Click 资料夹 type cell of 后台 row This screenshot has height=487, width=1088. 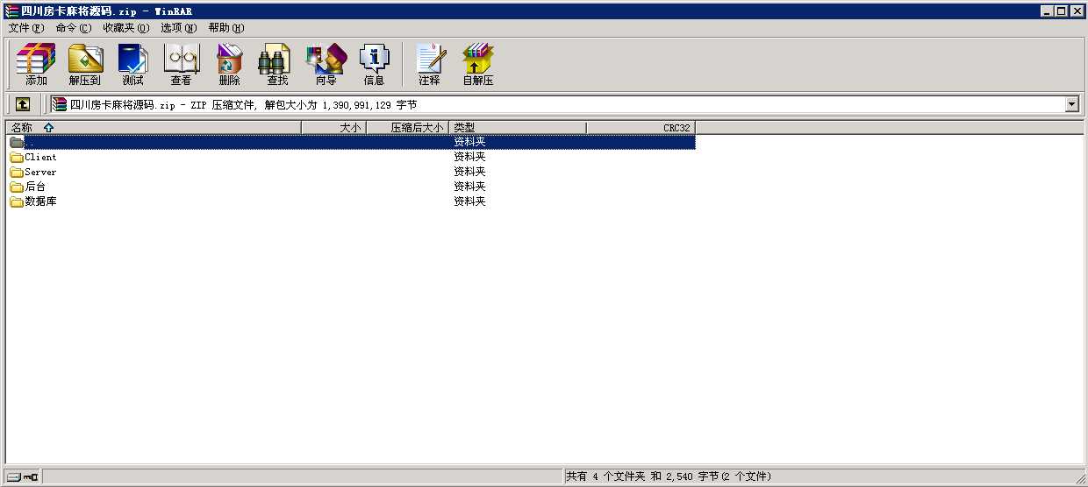click(469, 187)
